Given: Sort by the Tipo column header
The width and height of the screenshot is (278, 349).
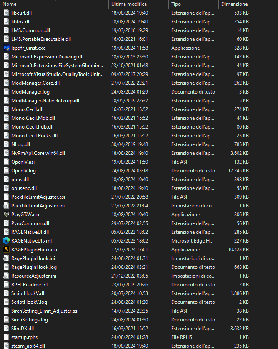Looking at the screenshot, I should 176,4.
